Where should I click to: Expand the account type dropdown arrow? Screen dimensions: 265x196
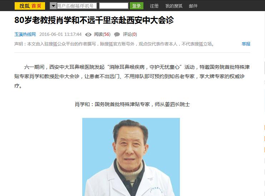coord(53,6)
